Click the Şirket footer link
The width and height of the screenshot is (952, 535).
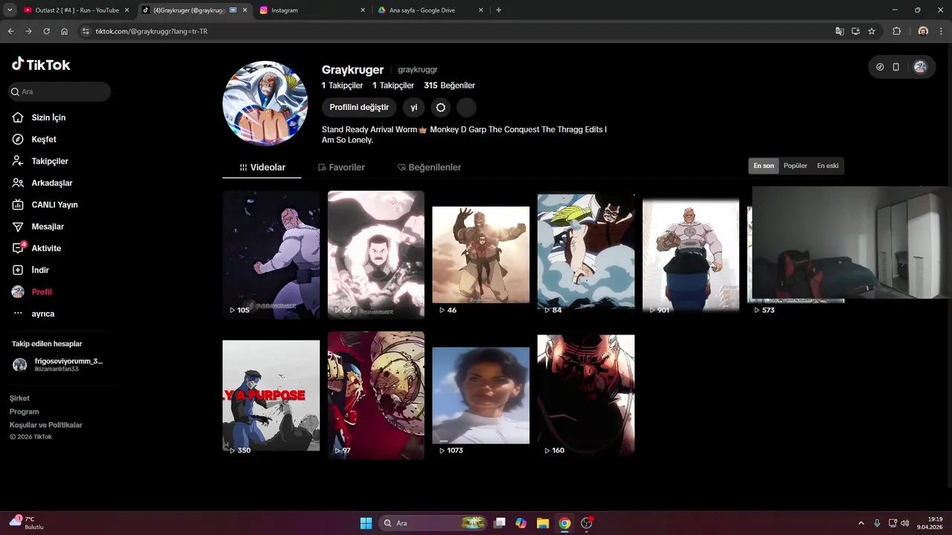coord(19,398)
